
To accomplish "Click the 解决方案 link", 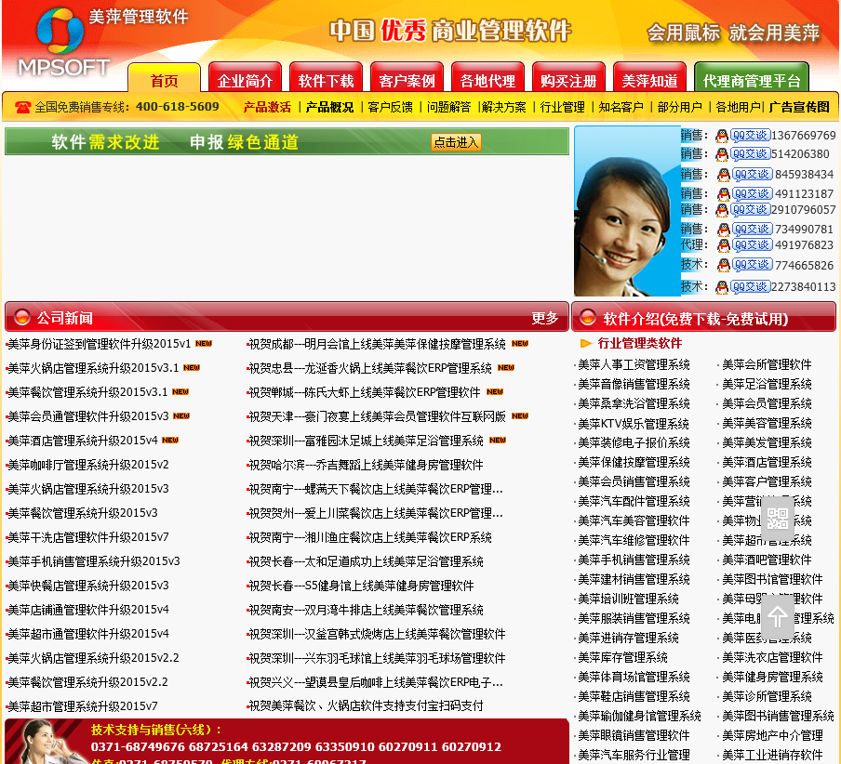I will (504, 107).
